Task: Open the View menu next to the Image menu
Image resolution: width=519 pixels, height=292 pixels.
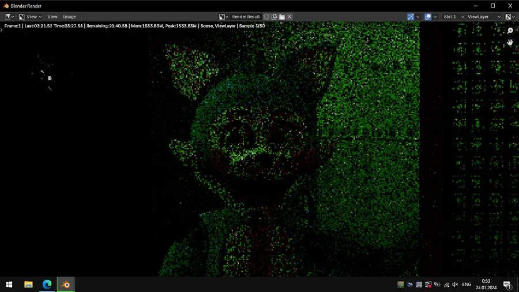Action: pyautogui.click(x=52, y=17)
